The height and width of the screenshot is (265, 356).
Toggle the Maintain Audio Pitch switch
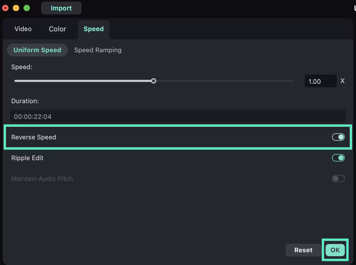pyautogui.click(x=338, y=179)
